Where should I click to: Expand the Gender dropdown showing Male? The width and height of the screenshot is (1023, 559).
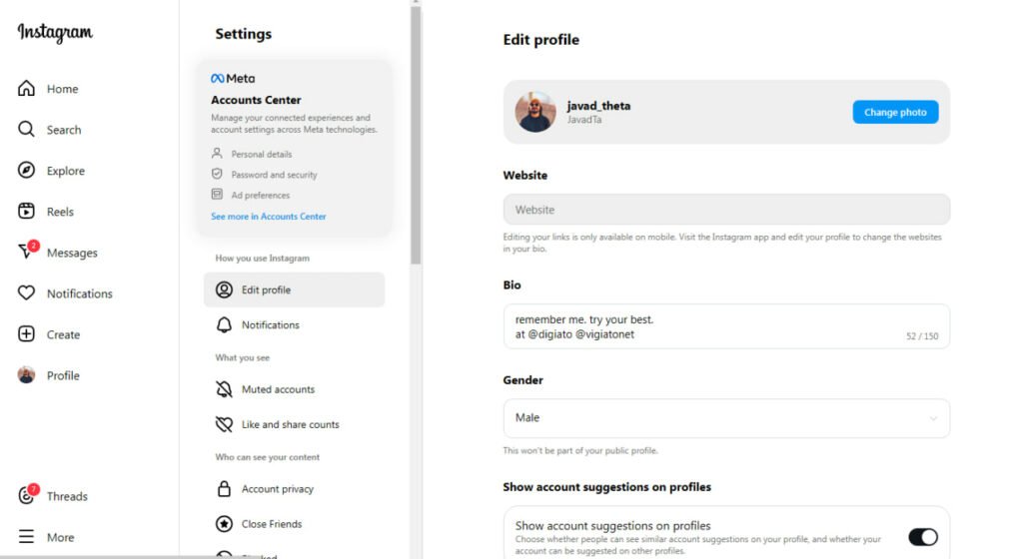tap(726, 418)
